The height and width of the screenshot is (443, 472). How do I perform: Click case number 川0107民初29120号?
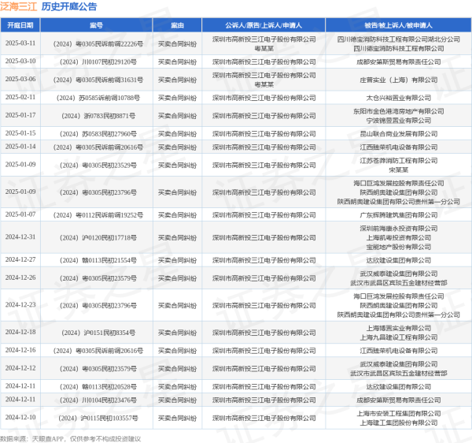[98, 61]
